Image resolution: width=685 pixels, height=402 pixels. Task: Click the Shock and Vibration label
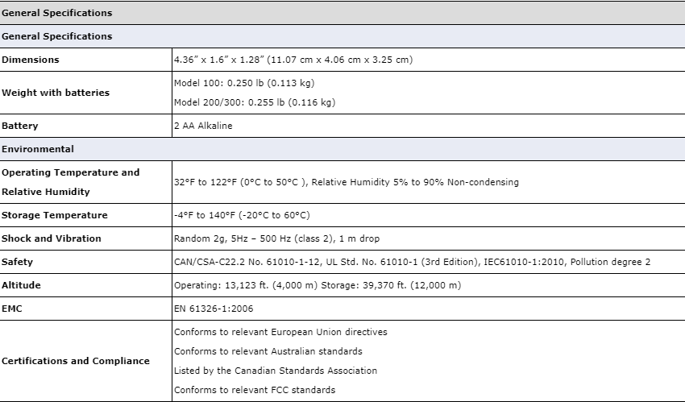click(x=52, y=238)
